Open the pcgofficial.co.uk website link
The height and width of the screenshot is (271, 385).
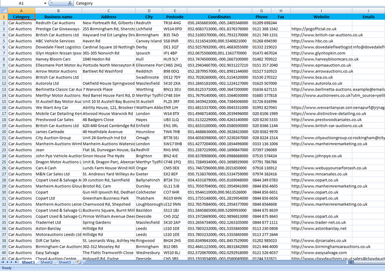(x=314, y=29)
